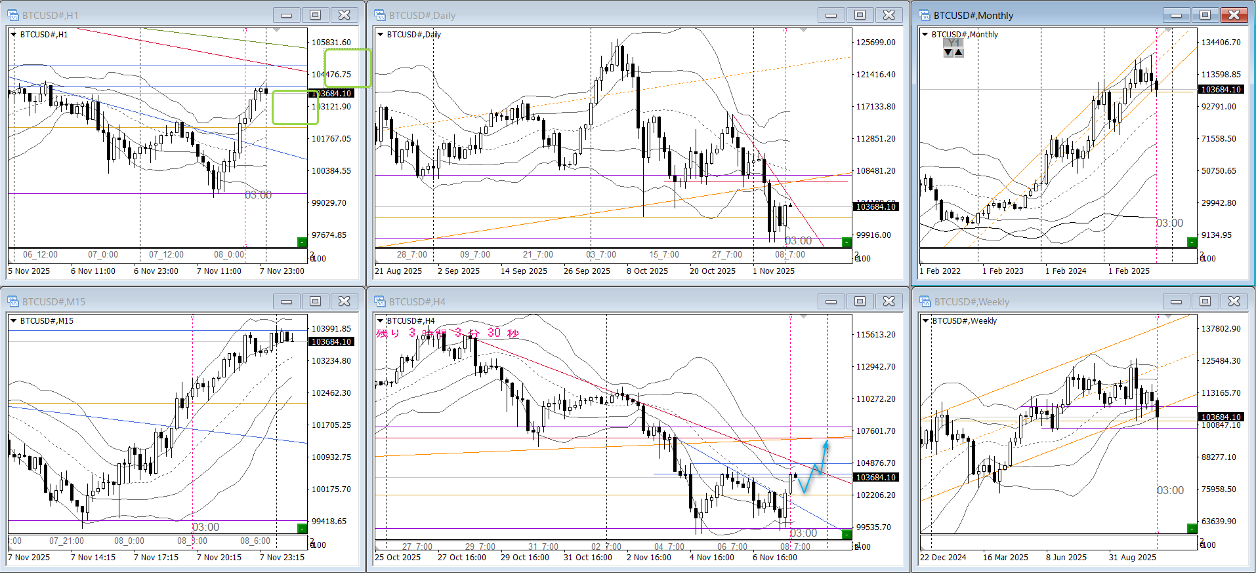
Task: Toggle the green minus box on H1 chart
Action: click(x=302, y=242)
